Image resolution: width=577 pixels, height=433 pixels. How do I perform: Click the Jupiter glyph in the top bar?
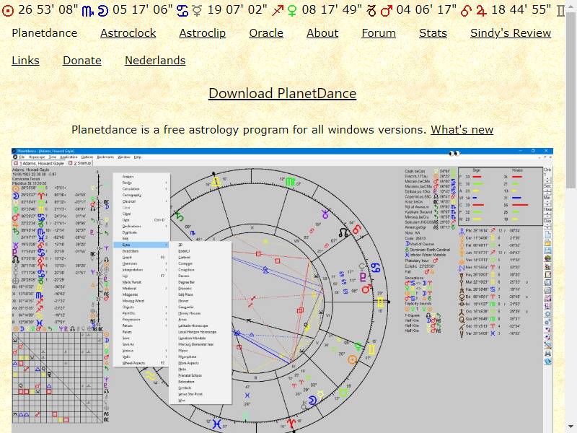pos(481,11)
